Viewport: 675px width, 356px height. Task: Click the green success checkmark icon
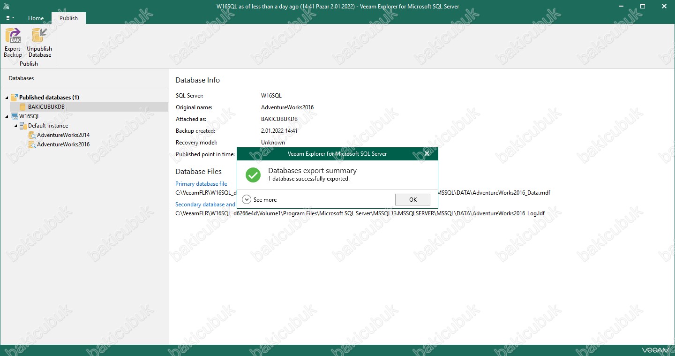pos(253,174)
